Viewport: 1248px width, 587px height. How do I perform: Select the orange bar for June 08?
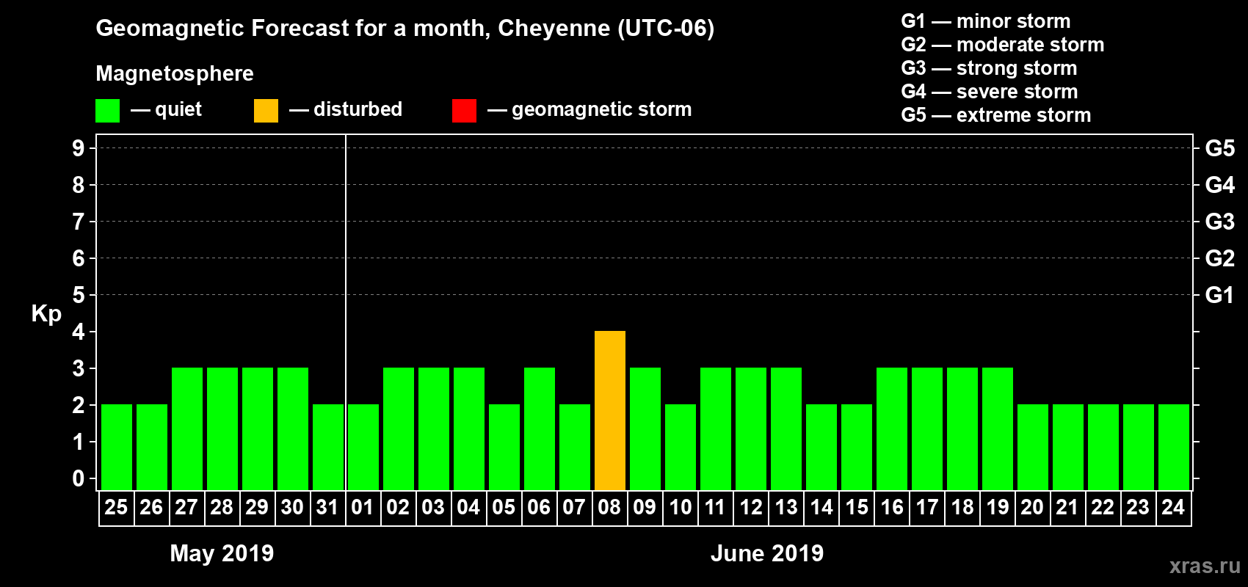pyautogui.click(x=610, y=410)
